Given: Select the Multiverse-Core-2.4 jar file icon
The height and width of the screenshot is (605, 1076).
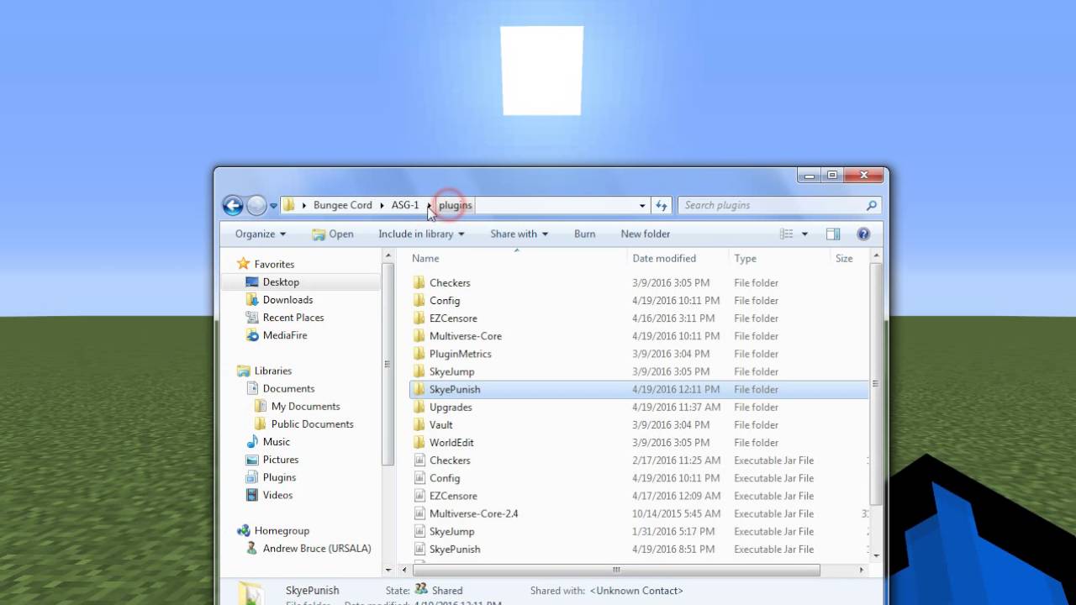Looking at the screenshot, I should (x=419, y=513).
